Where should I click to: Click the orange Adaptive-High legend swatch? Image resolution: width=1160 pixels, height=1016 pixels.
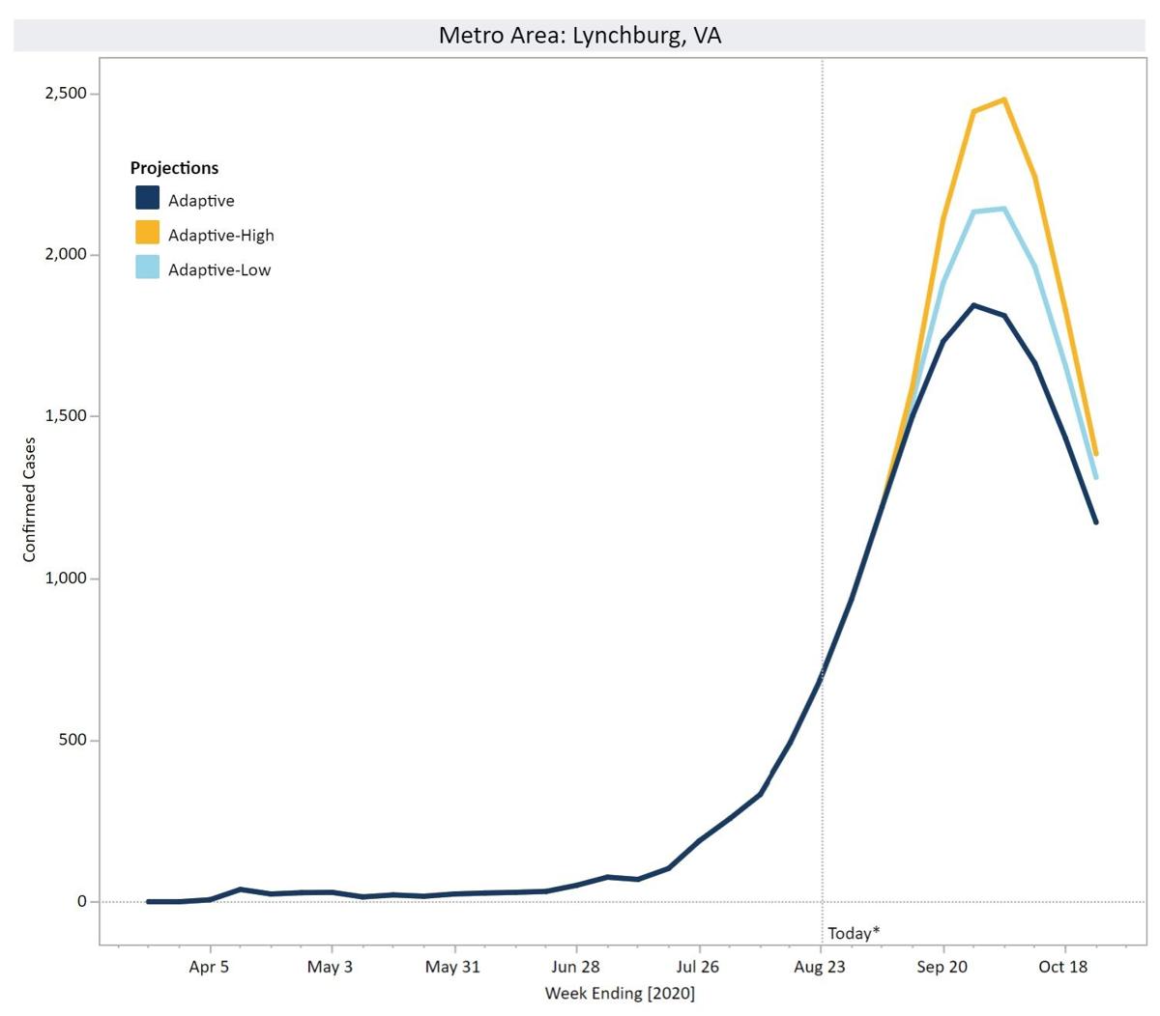tap(147, 233)
